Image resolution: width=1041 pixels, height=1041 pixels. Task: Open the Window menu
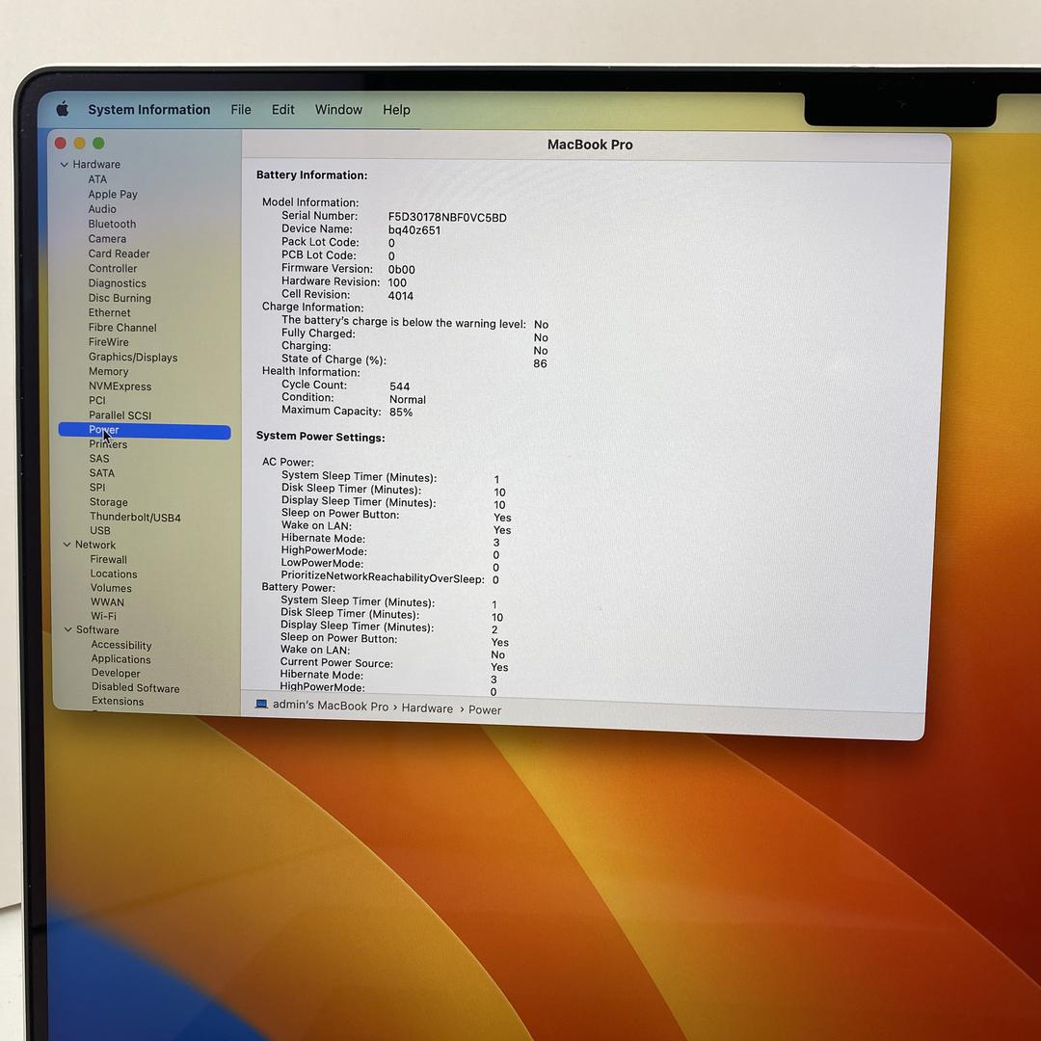click(x=338, y=110)
